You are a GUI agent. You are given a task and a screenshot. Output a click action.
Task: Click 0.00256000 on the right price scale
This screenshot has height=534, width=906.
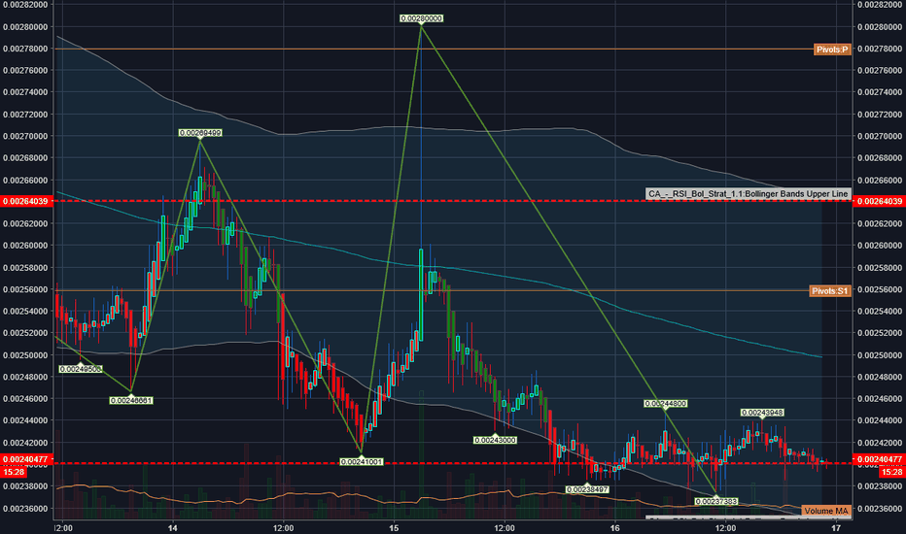coord(880,289)
